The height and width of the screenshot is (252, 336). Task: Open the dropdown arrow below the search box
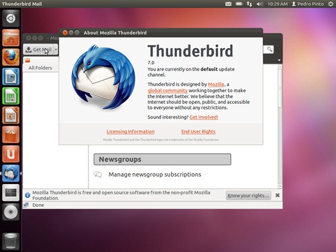tap(279, 60)
